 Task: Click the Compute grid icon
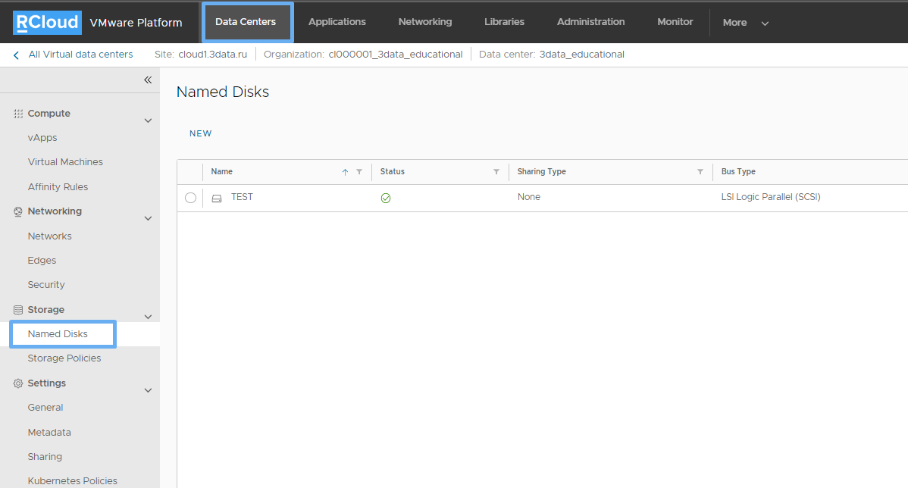[x=18, y=114]
